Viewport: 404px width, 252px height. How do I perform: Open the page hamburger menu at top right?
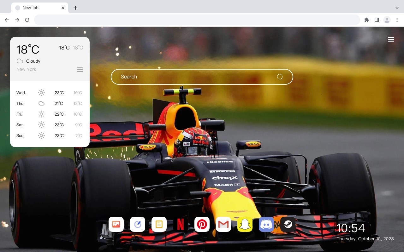pyautogui.click(x=391, y=39)
